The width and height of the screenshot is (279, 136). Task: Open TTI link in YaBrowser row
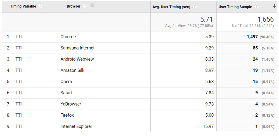pos(18,104)
